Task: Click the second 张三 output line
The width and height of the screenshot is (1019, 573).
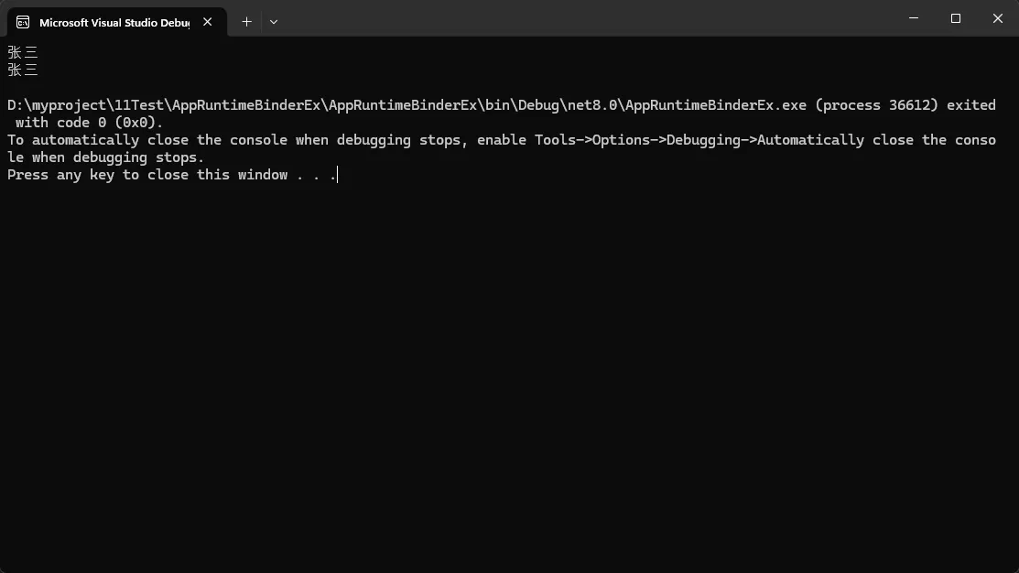Action: pyautogui.click(x=23, y=70)
